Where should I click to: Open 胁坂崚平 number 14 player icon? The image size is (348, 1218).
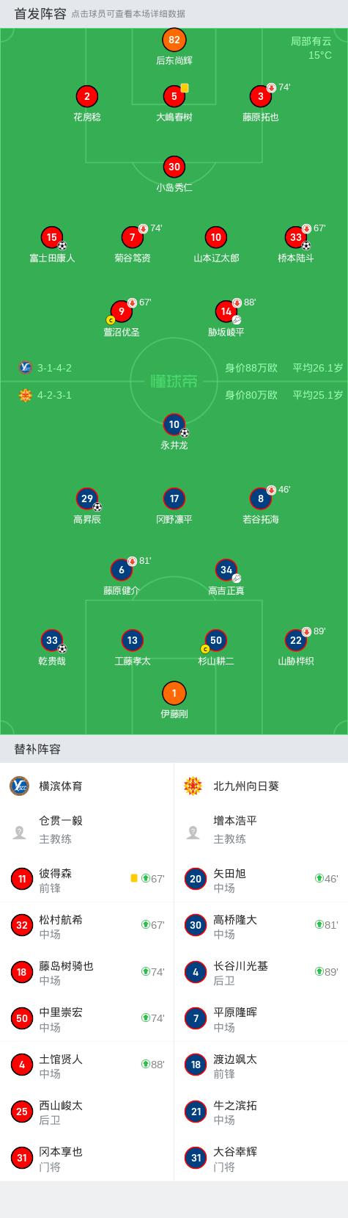click(x=226, y=311)
